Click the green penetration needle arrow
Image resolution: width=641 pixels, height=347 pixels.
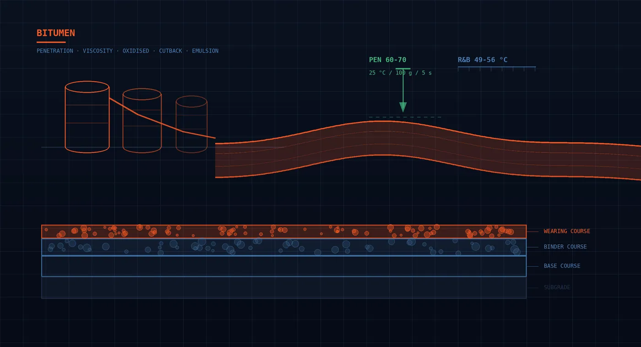(x=403, y=90)
